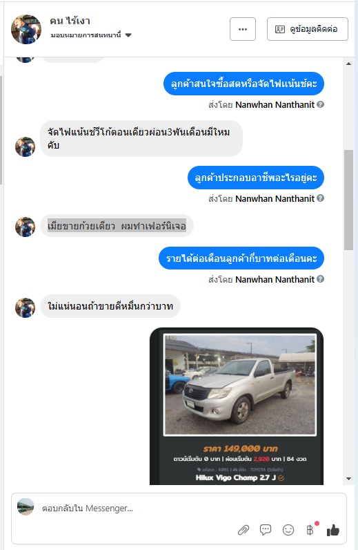Click the scroll up arrow of chat
Image resolution: width=358 pixels, height=550 pixels.
coord(348,64)
